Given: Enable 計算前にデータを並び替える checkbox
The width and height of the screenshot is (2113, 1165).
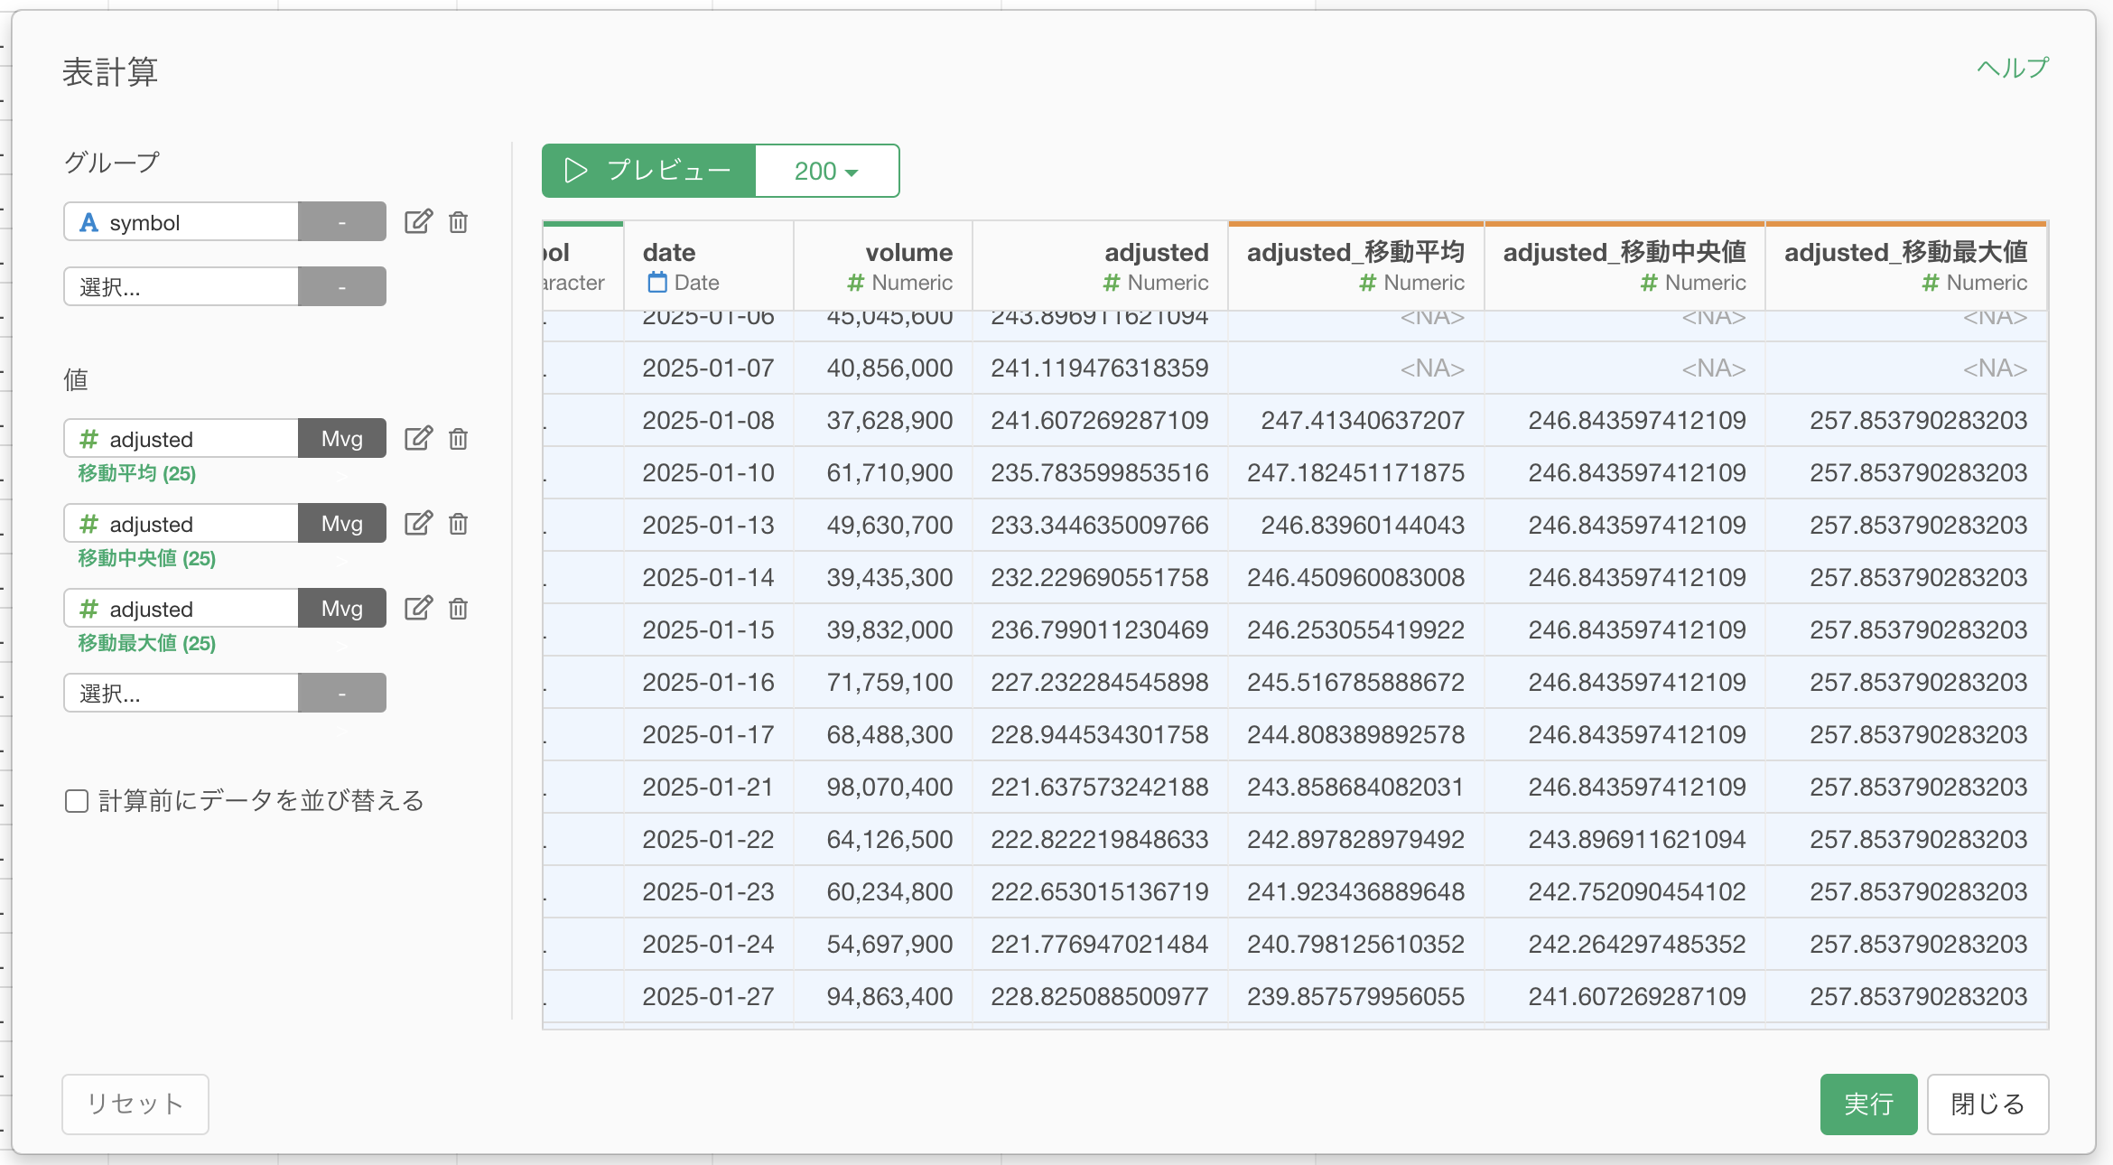Looking at the screenshot, I should tap(77, 801).
